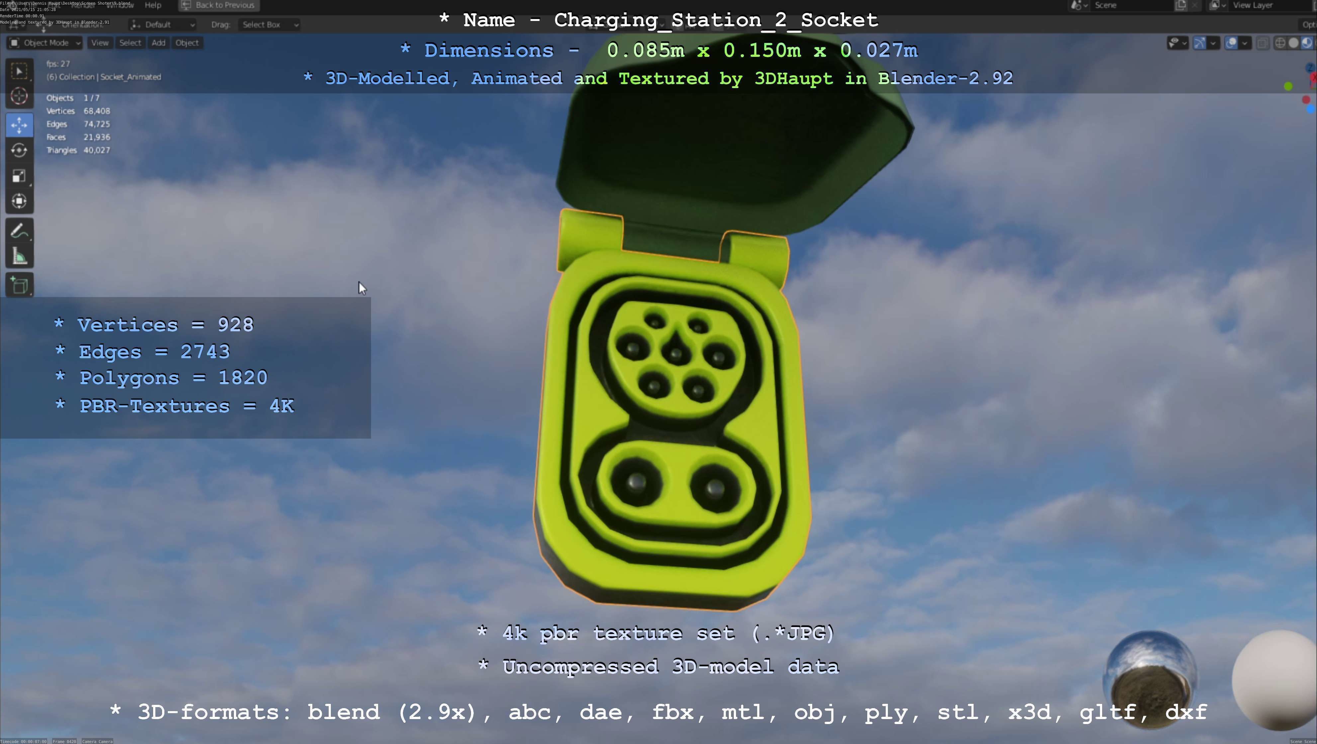Click the new scene icon
The width and height of the screenshot is (1317, 744).
point(1180,5)
